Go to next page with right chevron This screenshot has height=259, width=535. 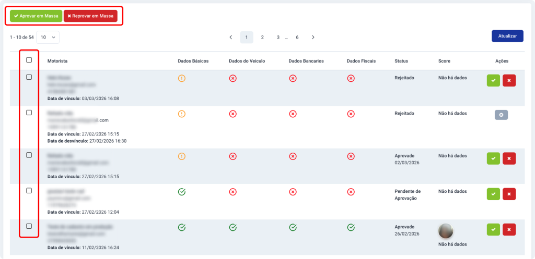pos(313,38)
